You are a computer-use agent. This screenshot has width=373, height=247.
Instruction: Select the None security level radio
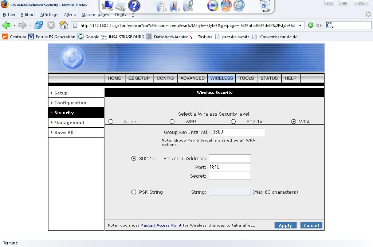111,121
